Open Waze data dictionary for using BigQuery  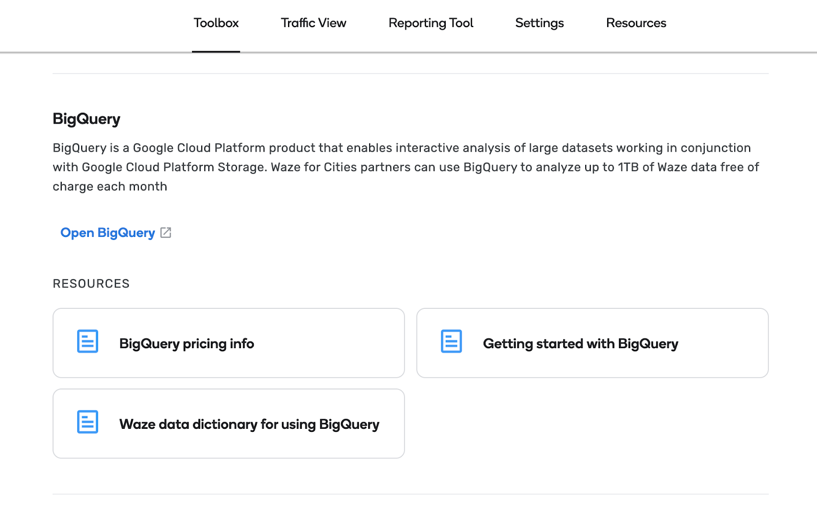point(229,424)
